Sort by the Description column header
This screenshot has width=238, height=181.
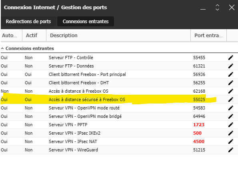coord(118,35)
